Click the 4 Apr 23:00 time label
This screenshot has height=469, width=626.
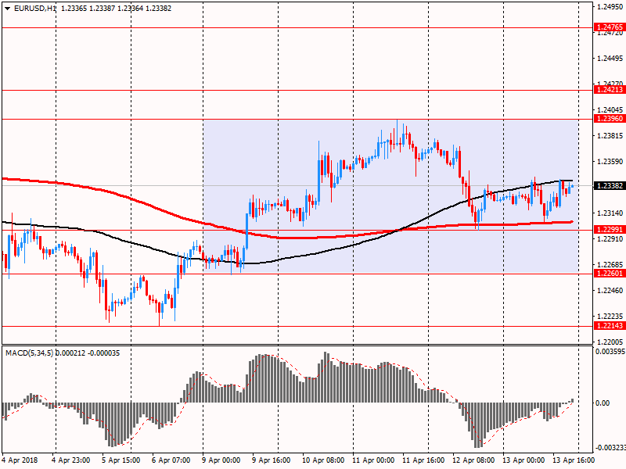point(71,460)
